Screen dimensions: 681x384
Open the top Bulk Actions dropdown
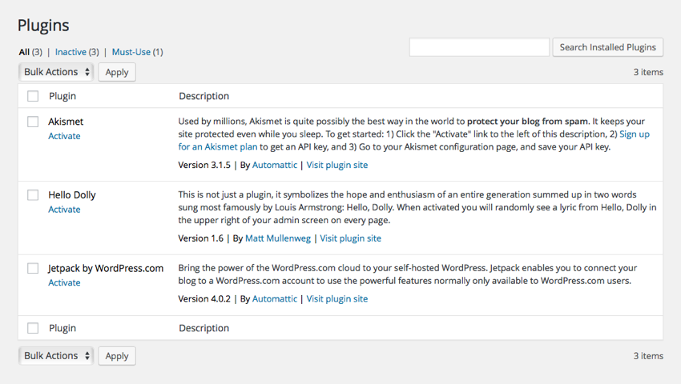(x=56, y=72)
